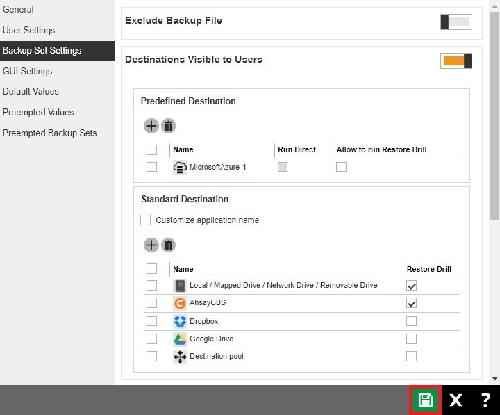This screenshot has width=500, height=415.
Task: Click the scrollbar down arrow
Action: click(x=494, y=379)
